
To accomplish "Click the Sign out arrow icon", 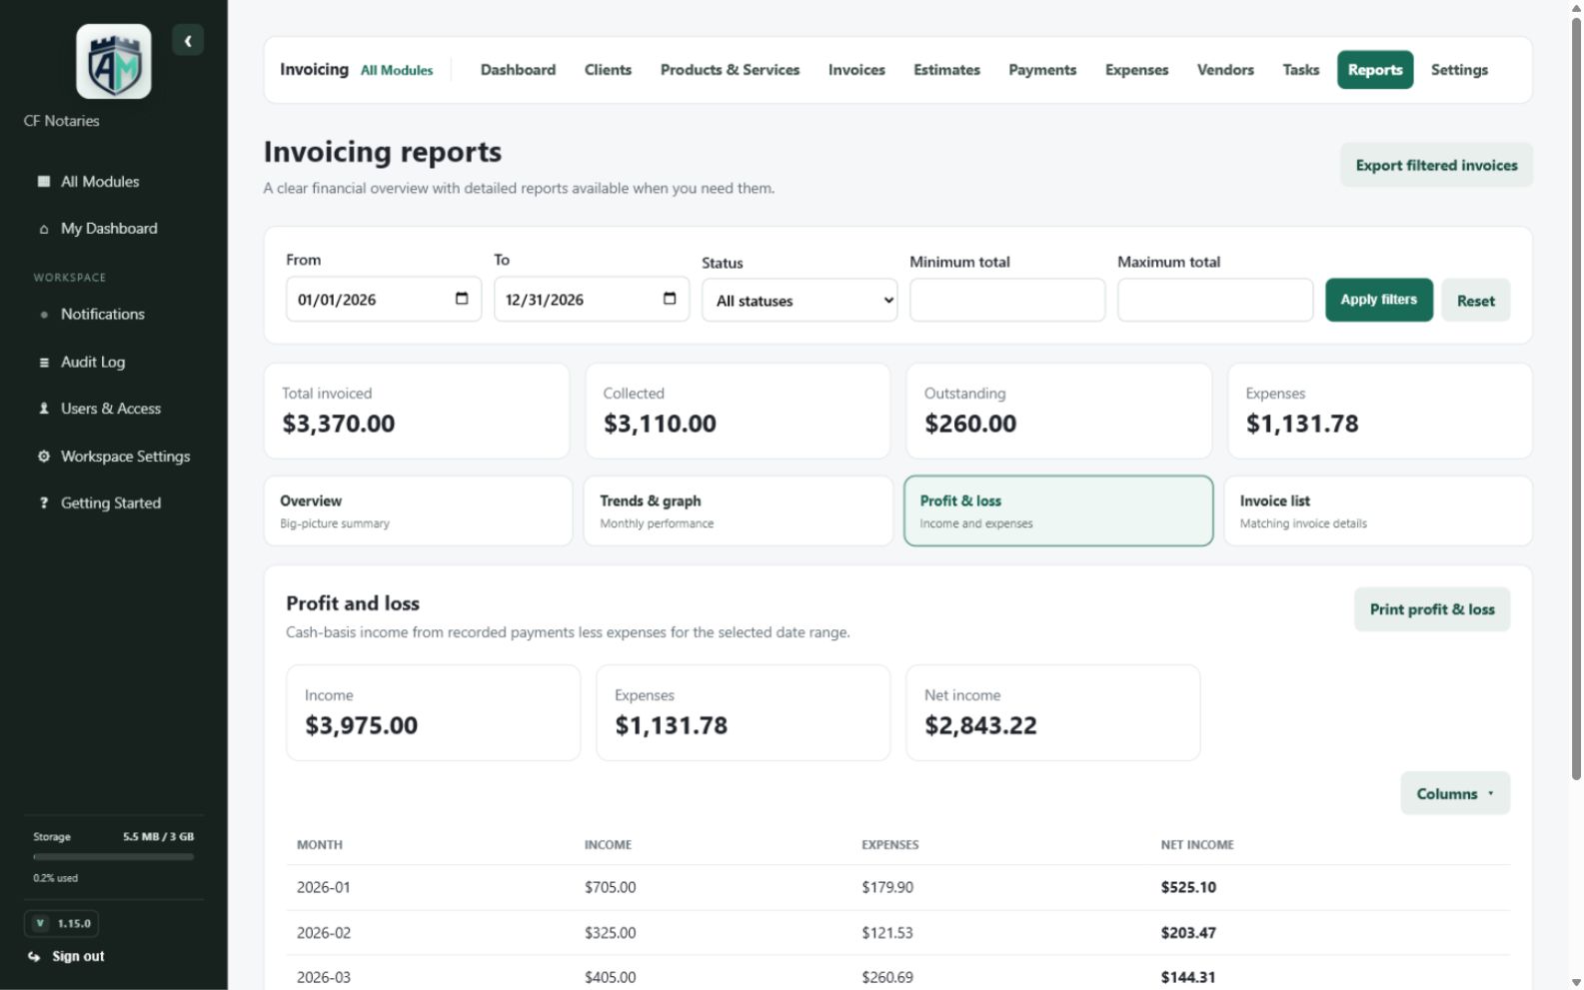I will pyautogui.click(x=34, y=956).
